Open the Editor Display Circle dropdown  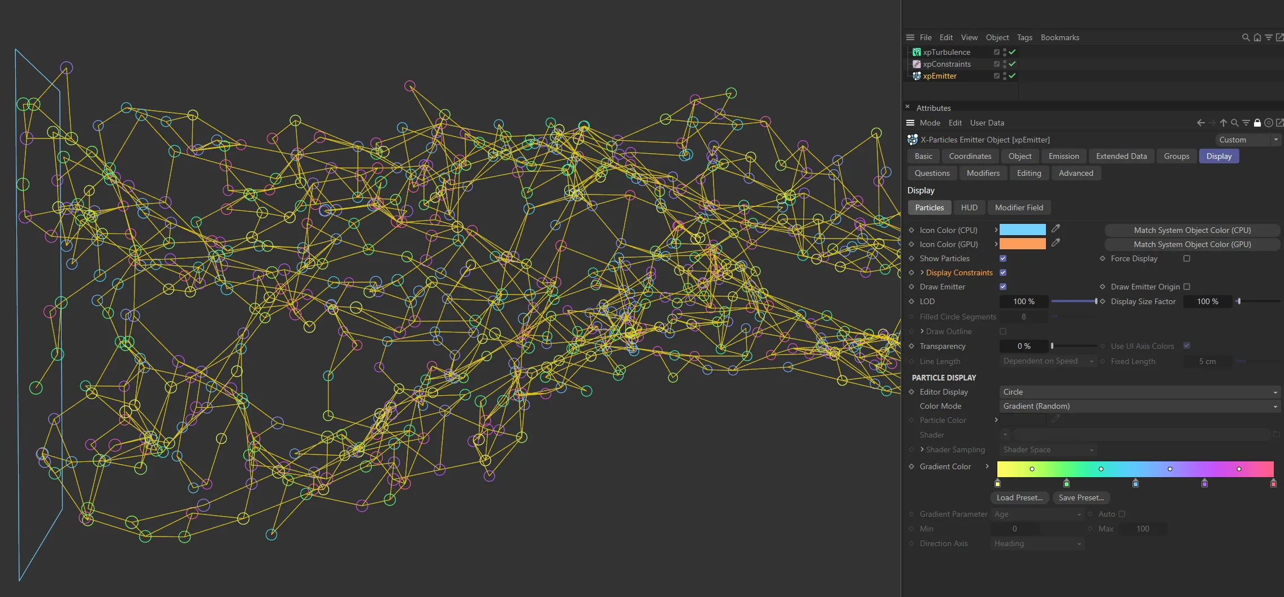click(1138, 392)
